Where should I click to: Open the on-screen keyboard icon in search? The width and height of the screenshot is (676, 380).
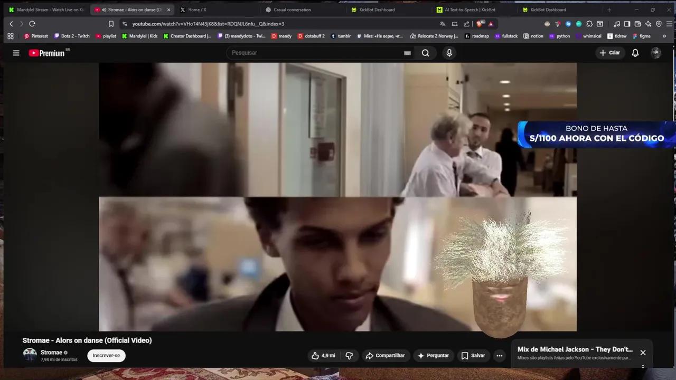(x=407, y=53)
